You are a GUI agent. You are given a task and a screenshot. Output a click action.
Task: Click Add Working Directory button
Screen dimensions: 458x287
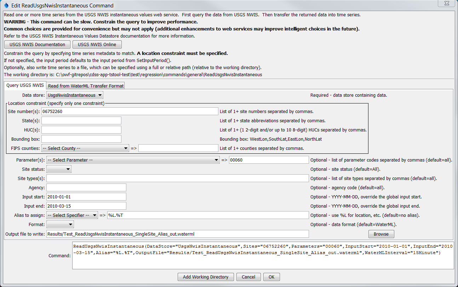205,277
